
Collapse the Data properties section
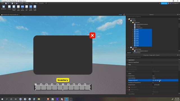pyautogui.click(x=127, y=65)
